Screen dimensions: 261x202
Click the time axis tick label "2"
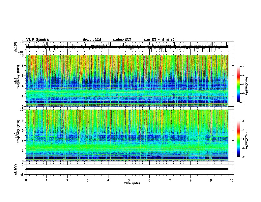[67, 180]
